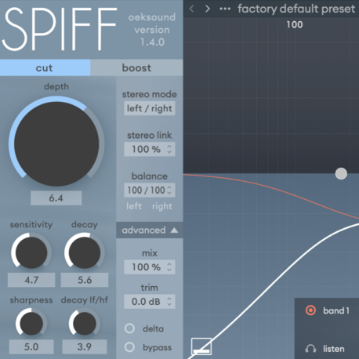The width and height of the screenshot is (359, 359).
Task: Select the boost mode tab
Action: tap(136, 67)
